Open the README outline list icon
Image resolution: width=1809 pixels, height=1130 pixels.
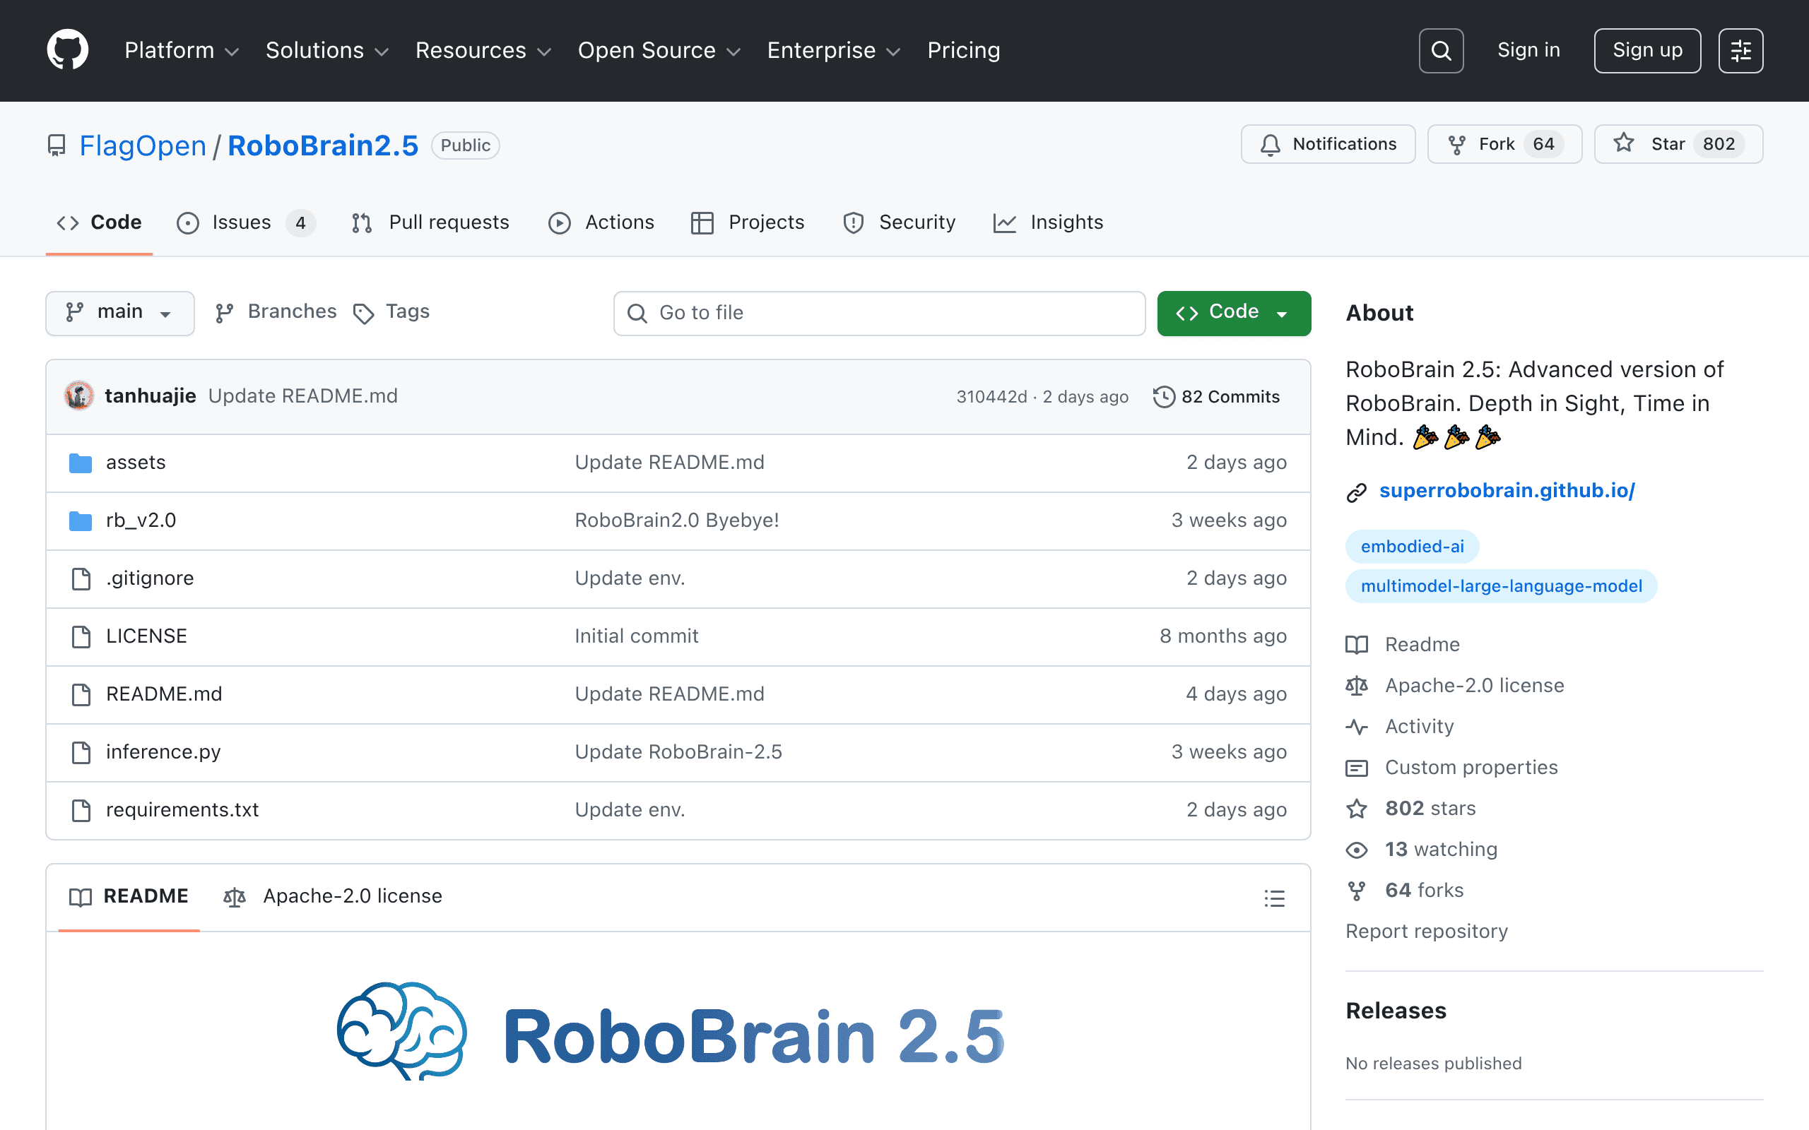point(1275,898)
